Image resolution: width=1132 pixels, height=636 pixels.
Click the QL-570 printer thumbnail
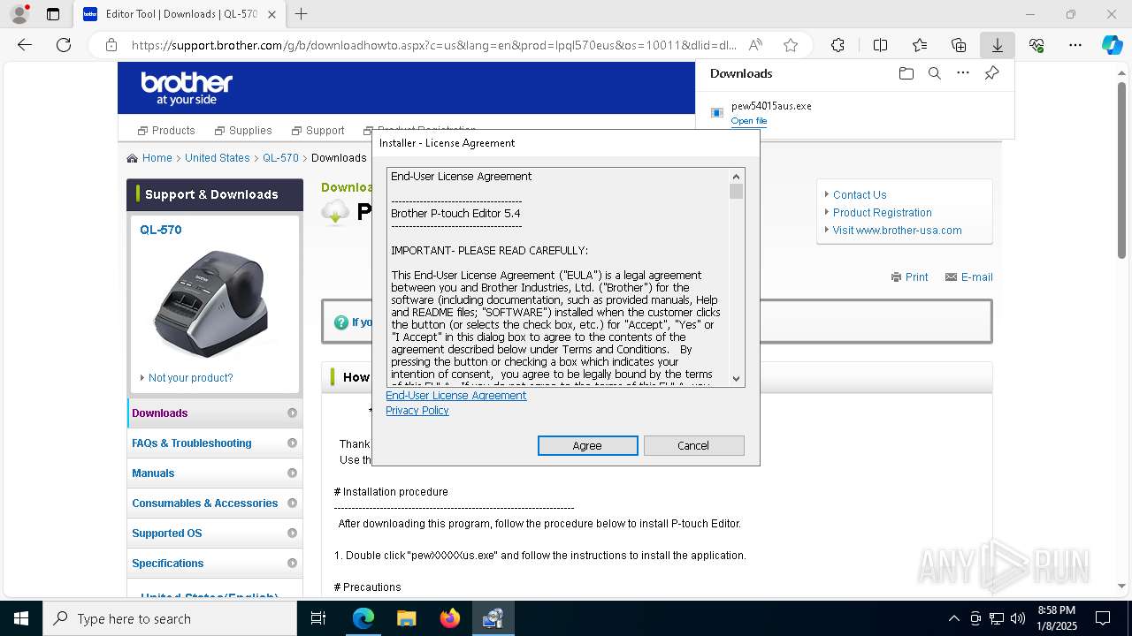(210, 302)
